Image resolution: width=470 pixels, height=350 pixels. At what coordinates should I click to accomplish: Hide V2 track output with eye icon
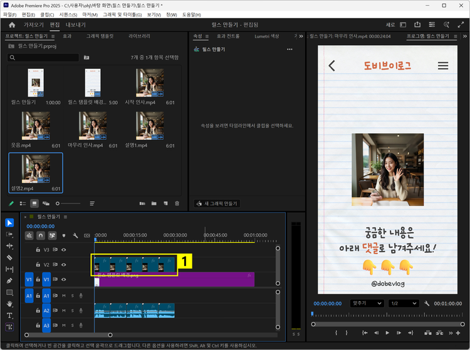63,265
